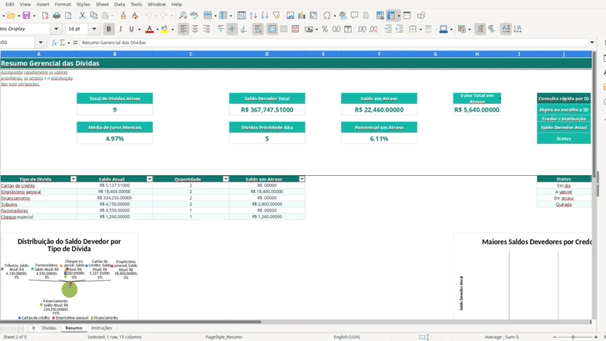The height and width of the screenshot is (341, 606).
Task: Open font color dropdown arrow
Action: point(157,29)
